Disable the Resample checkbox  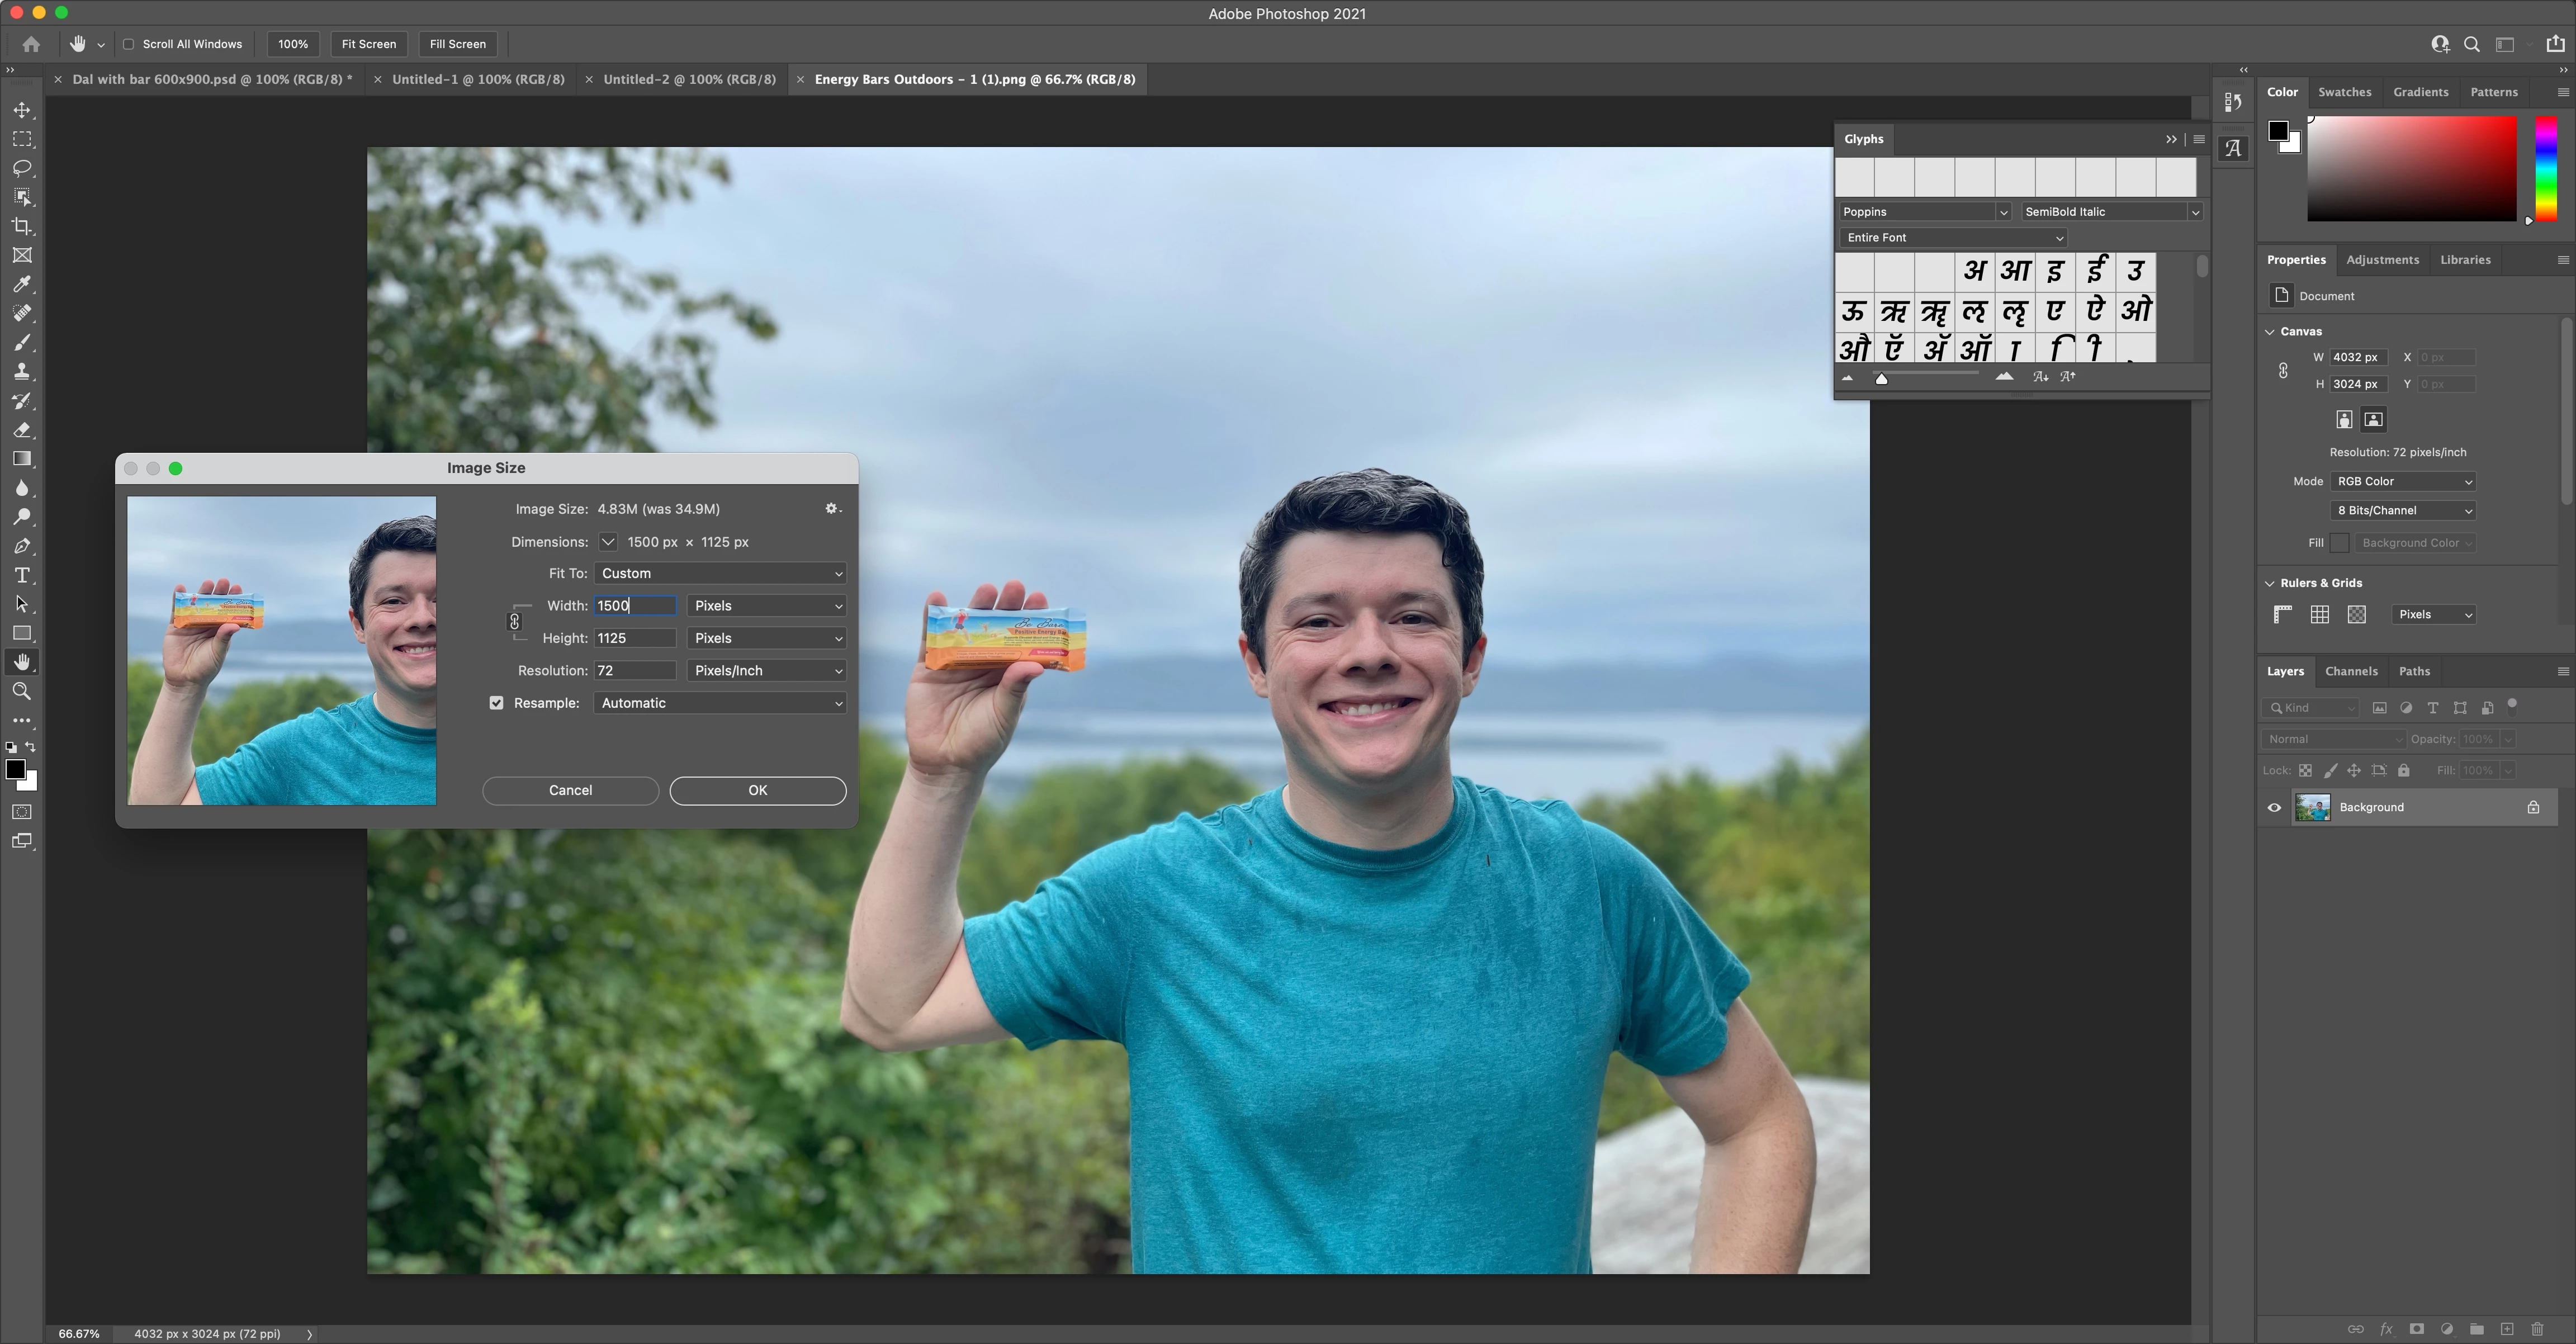point(496,703)
